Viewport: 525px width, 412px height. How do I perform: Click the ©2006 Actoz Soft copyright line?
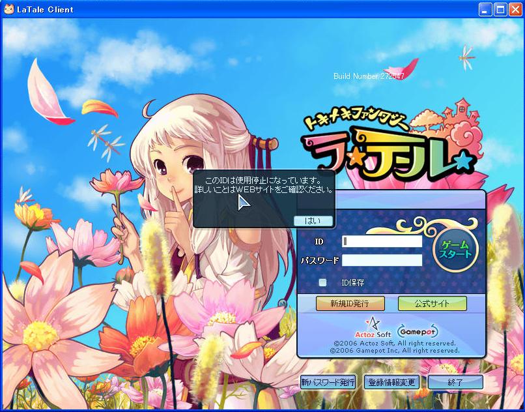[x=395, y=344]
